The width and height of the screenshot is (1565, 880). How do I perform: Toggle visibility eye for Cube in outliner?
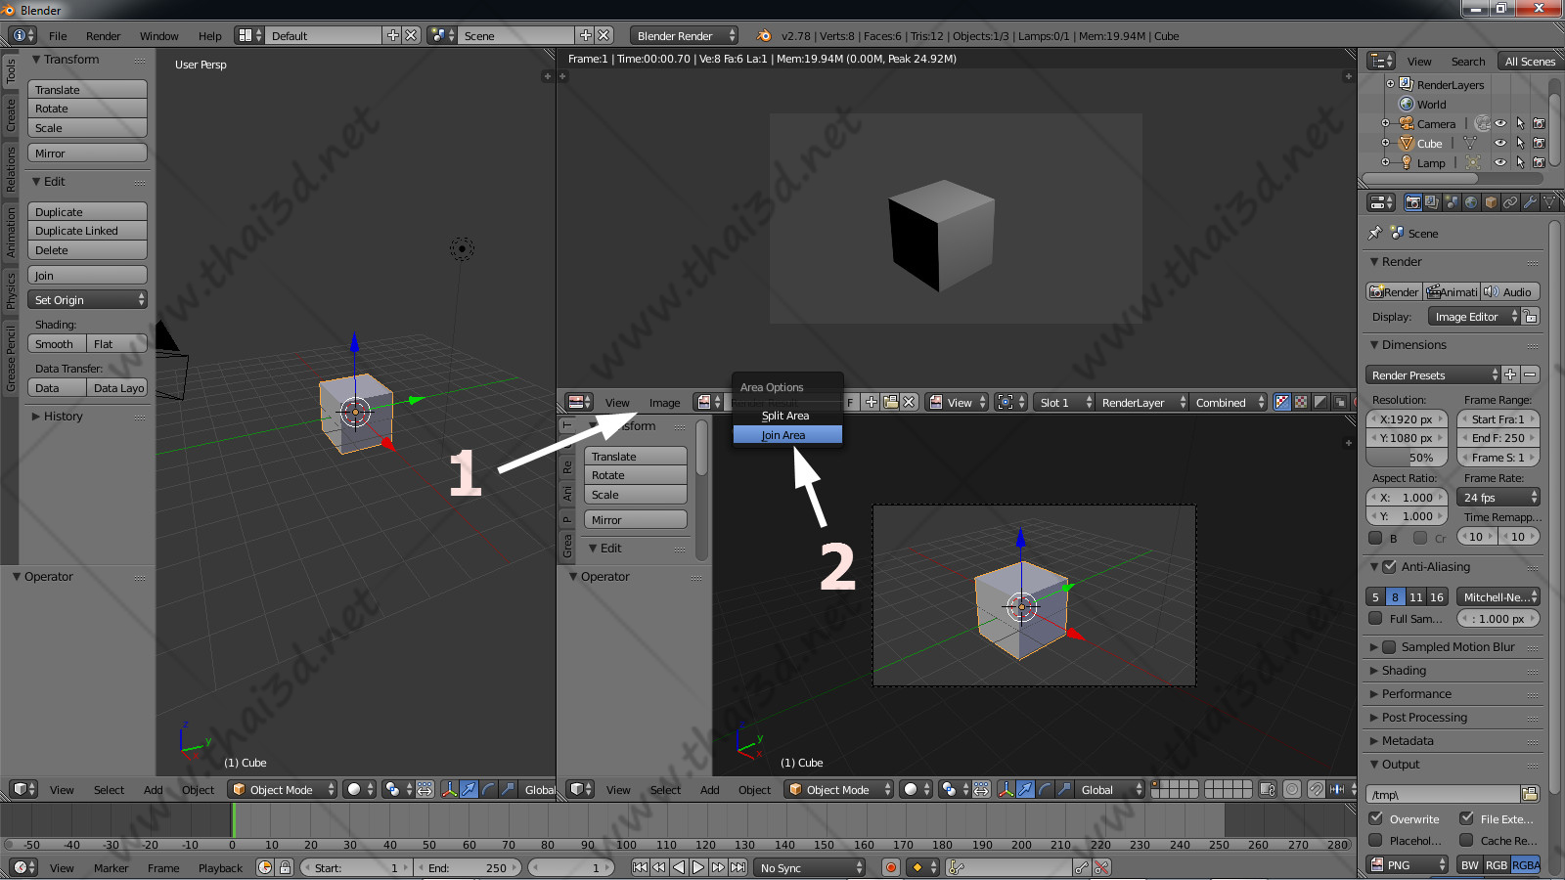coord(1500,144)
